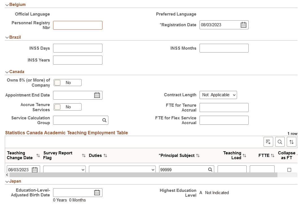Click the Download to Excel grid icon
The image size is (300, 206).
click(x=268, y=142)
